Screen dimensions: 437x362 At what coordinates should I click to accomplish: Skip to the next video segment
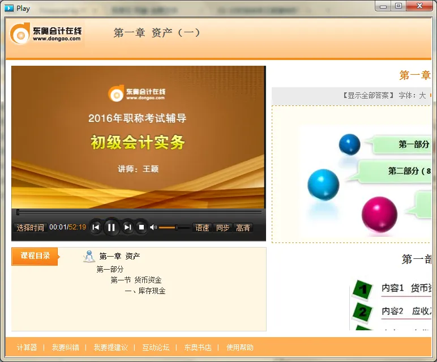(x=127, y=227)
